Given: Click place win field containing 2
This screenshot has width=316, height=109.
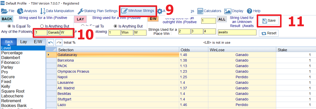Looking at the screenshot, I should click(x=184, y=31).
